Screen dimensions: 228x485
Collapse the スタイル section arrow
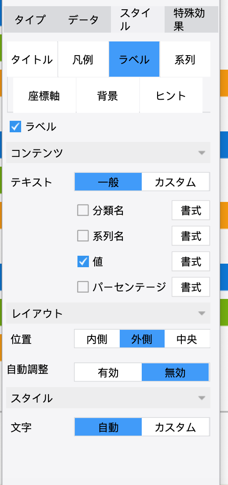click(x=202, y=398)
